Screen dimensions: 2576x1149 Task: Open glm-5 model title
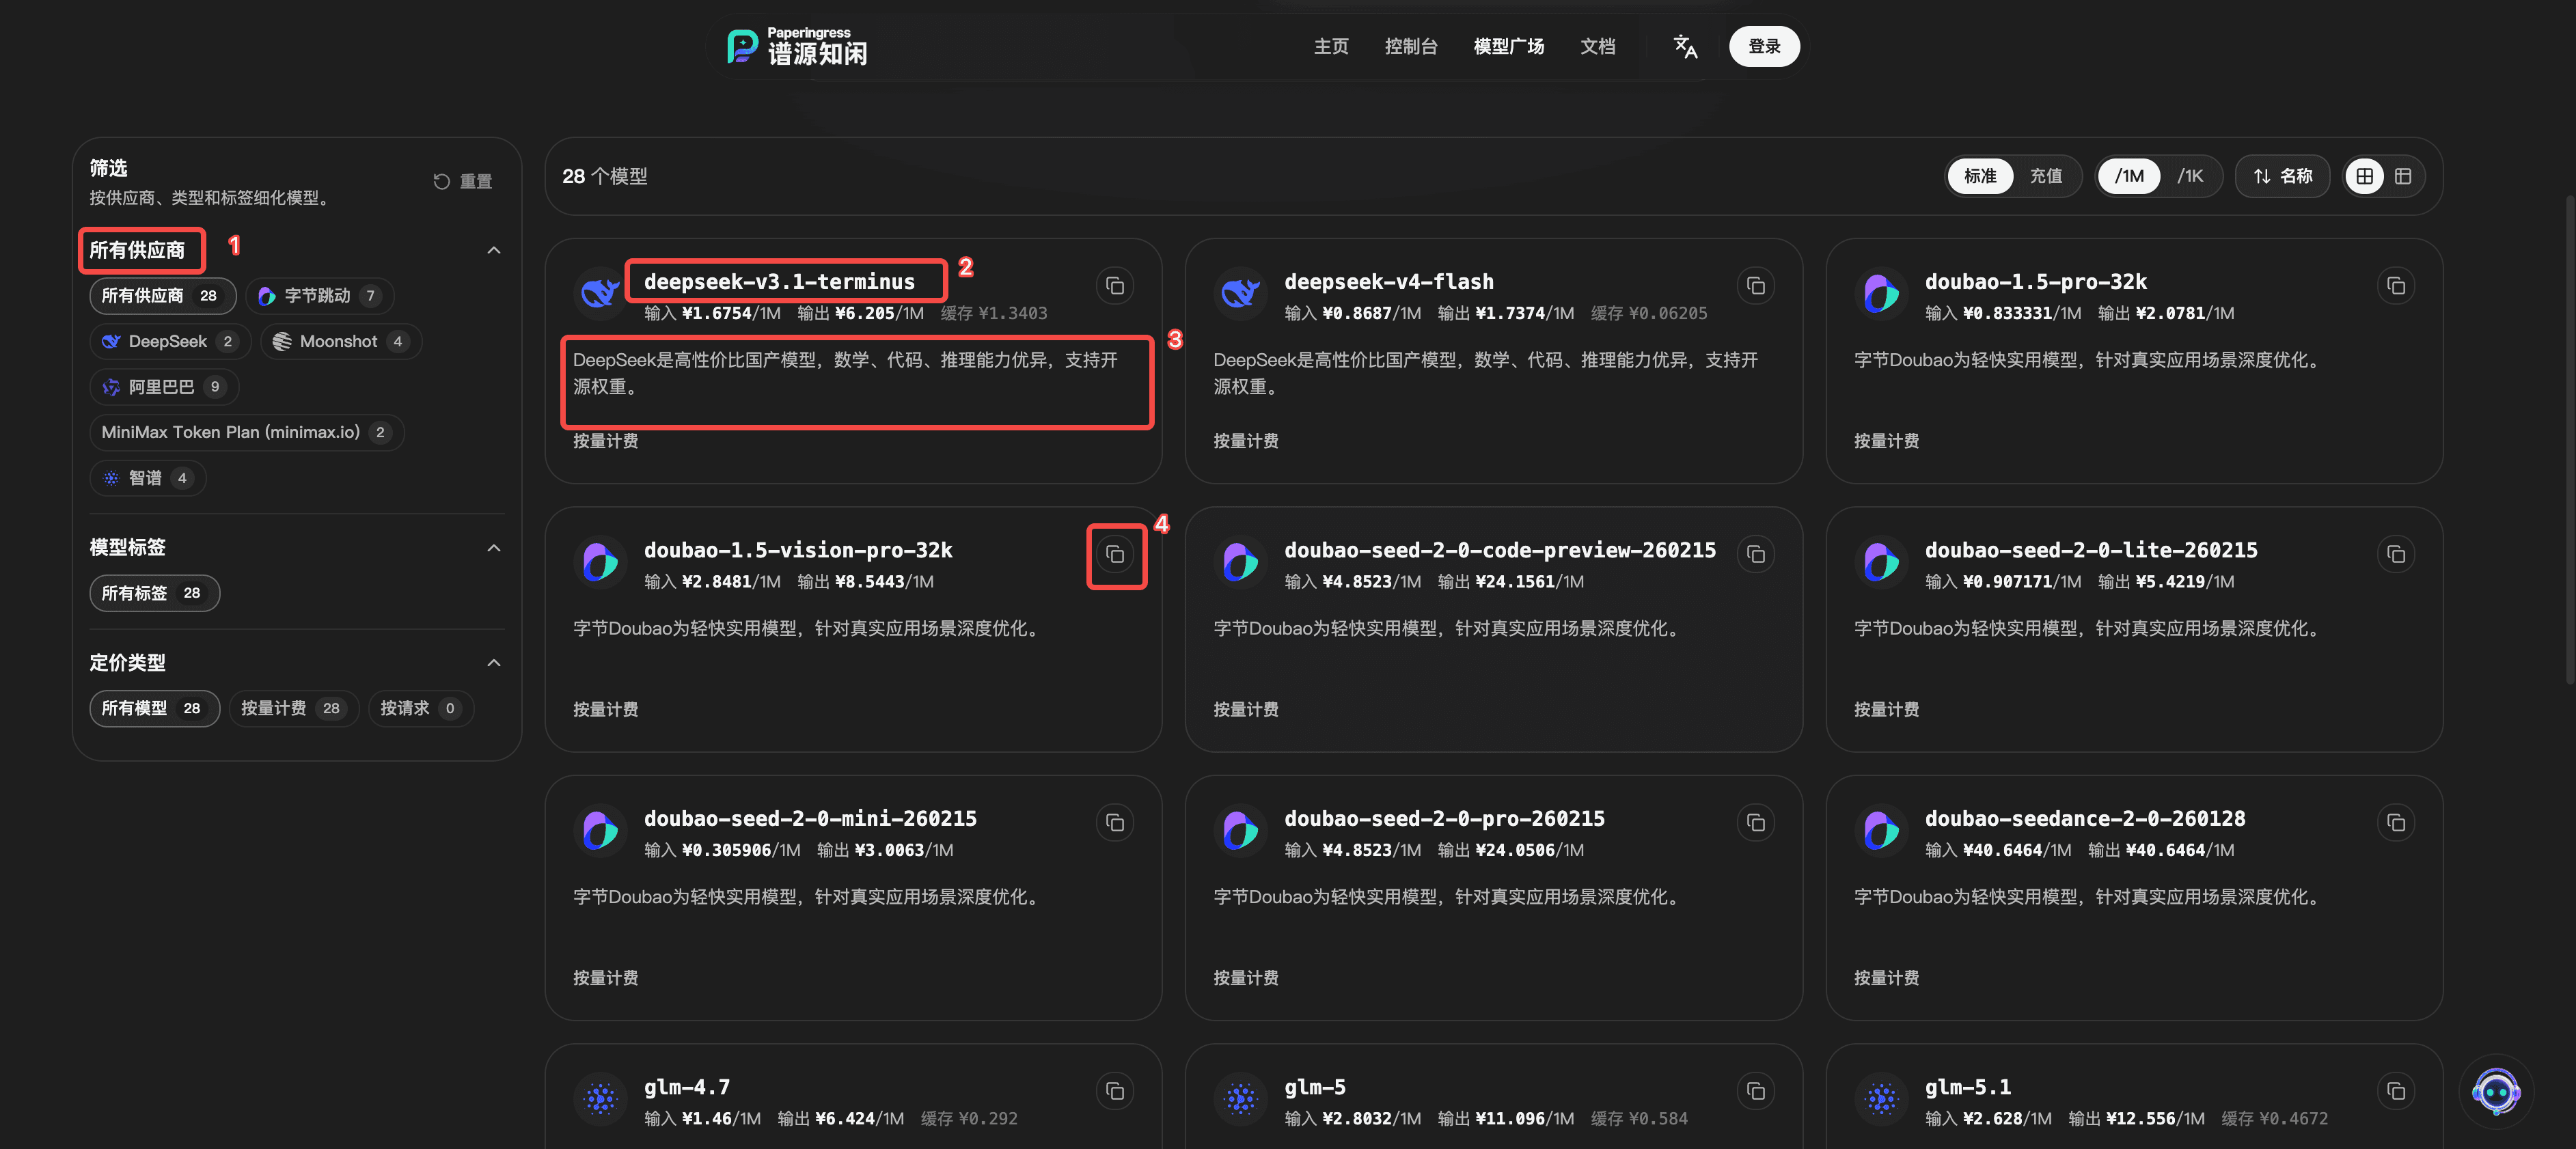click(x=1314, y=1087)
